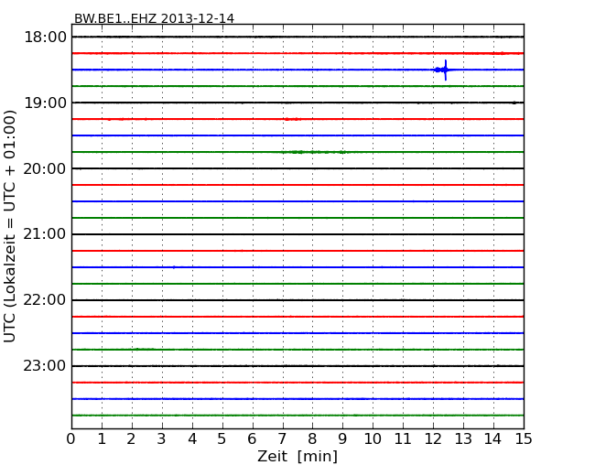
Task: Click the plot title 'BW.BE1..EHZ 2013-12-14'
Action: pos(154,18)
